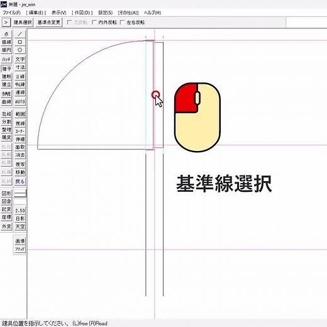This screenshot has height=327, width=327.
Task: Select the 建立 fixture elevation tool
Action: (6, 84)
